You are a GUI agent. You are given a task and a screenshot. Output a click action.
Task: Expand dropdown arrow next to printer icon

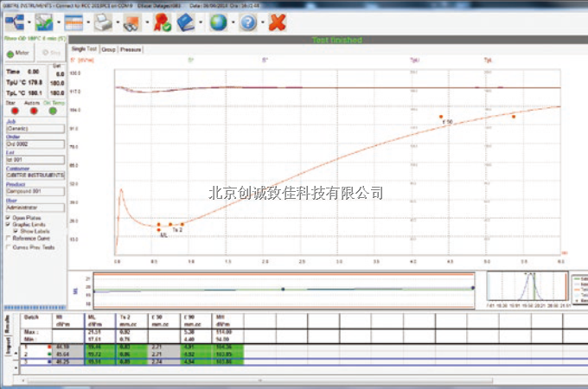[116, 22]
